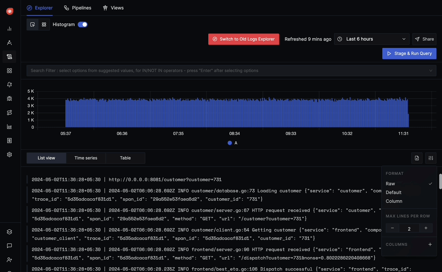Open the Dashboards grid icon in sidebar

click(9, 71)
